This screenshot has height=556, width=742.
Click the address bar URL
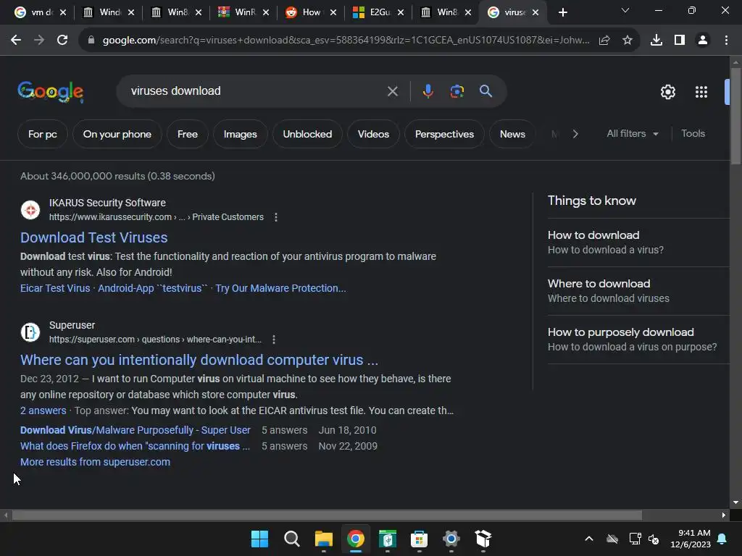(346, 41)
